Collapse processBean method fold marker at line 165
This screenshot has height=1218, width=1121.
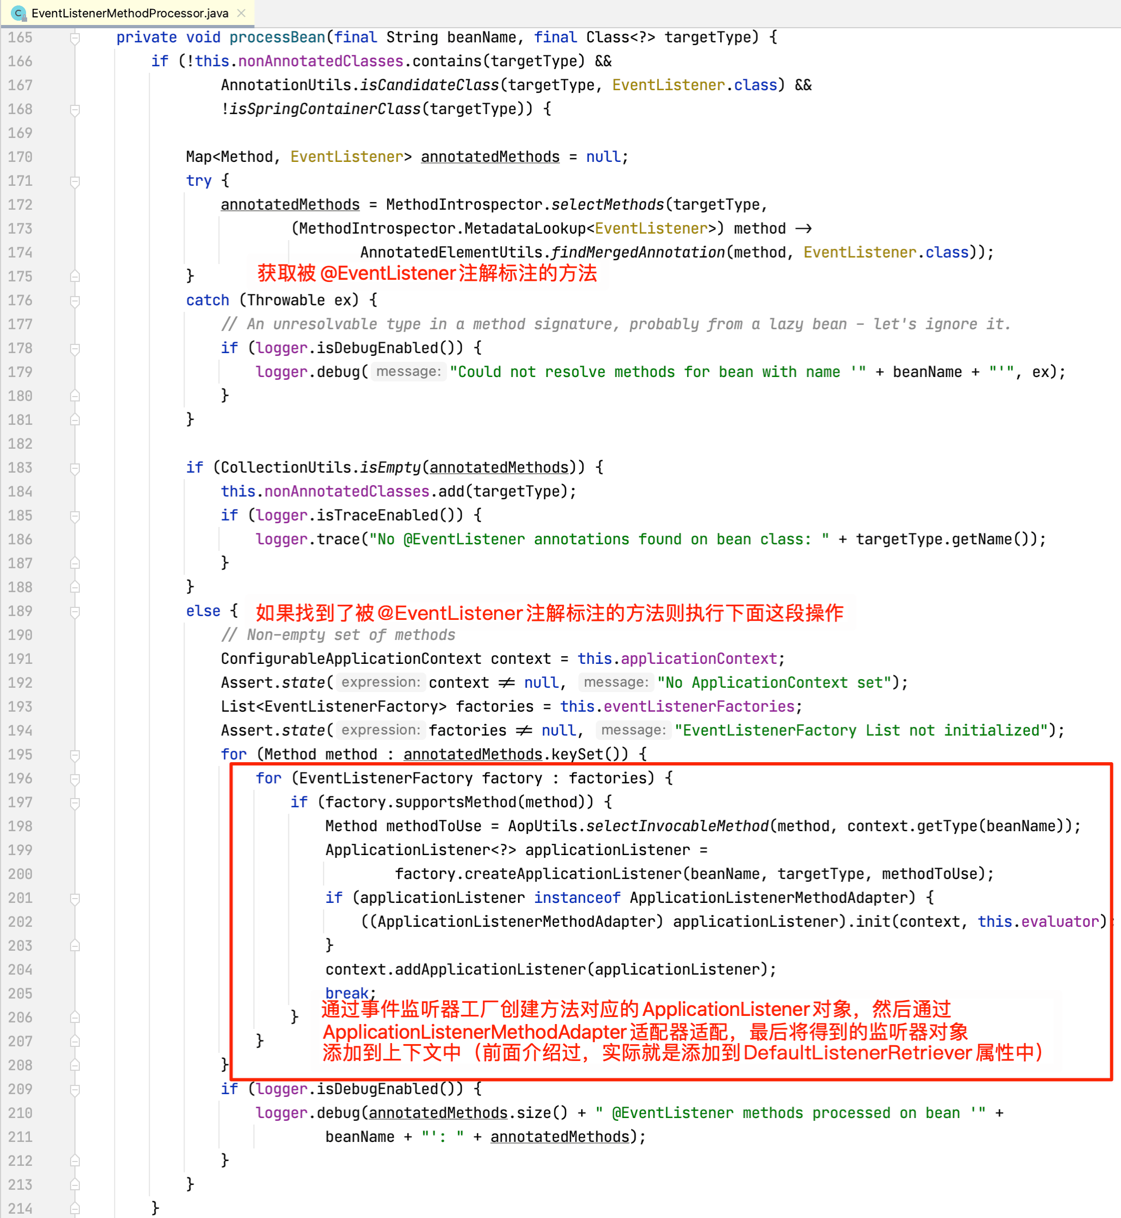tap(74, 38)
